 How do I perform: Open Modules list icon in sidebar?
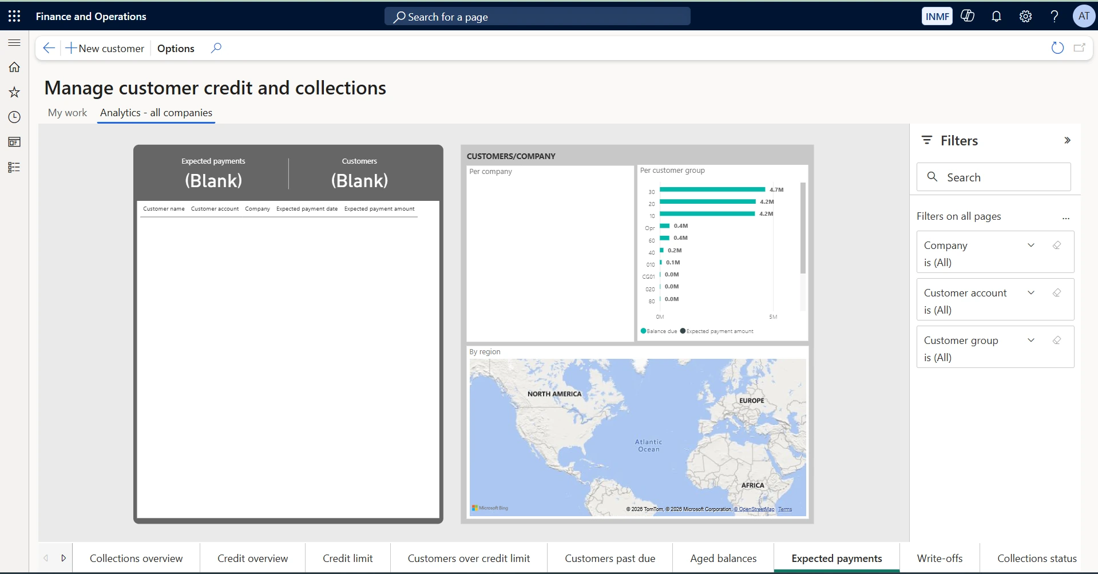coord(14,167)
